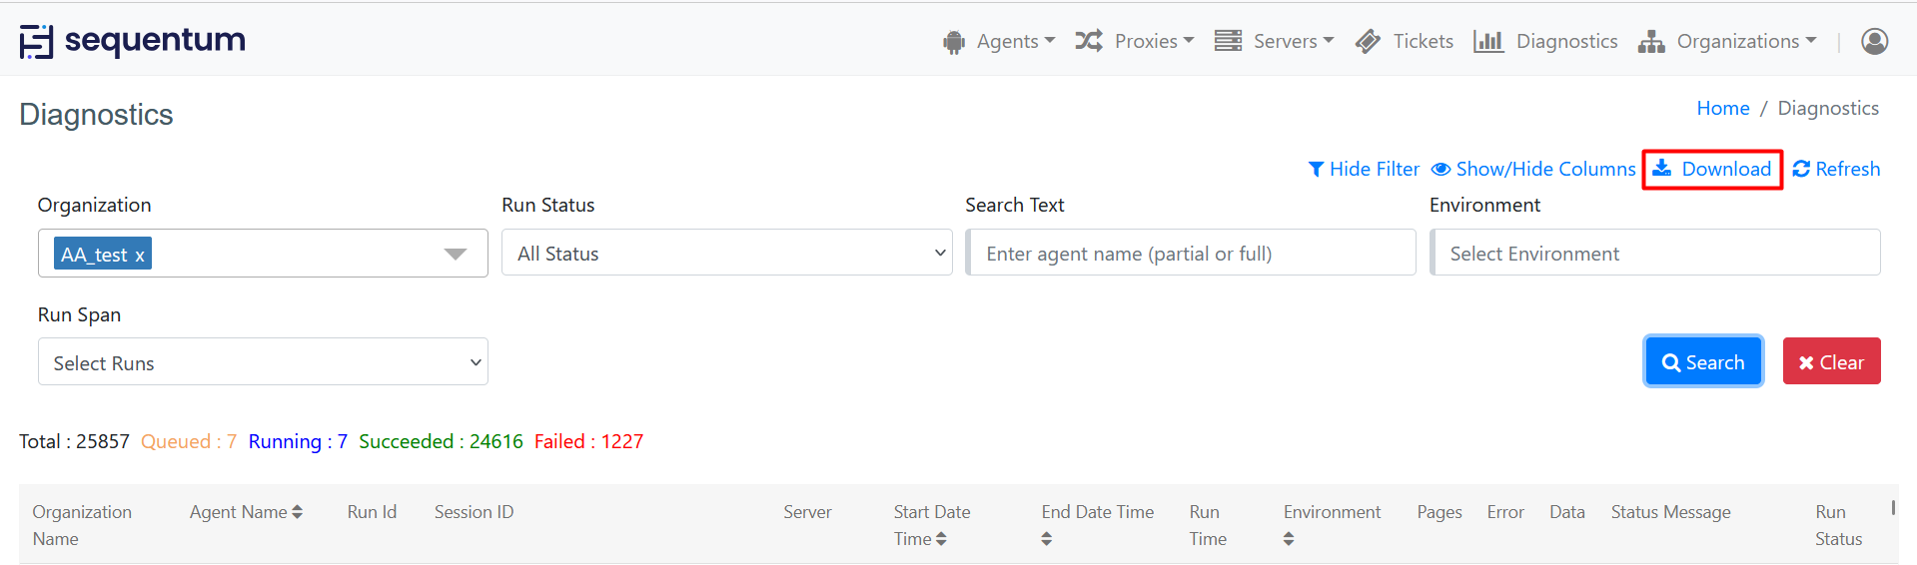Open the Run Span Select Runs dropdown
The height and width of the screenshot is (565, 1917).
point(263,362)
